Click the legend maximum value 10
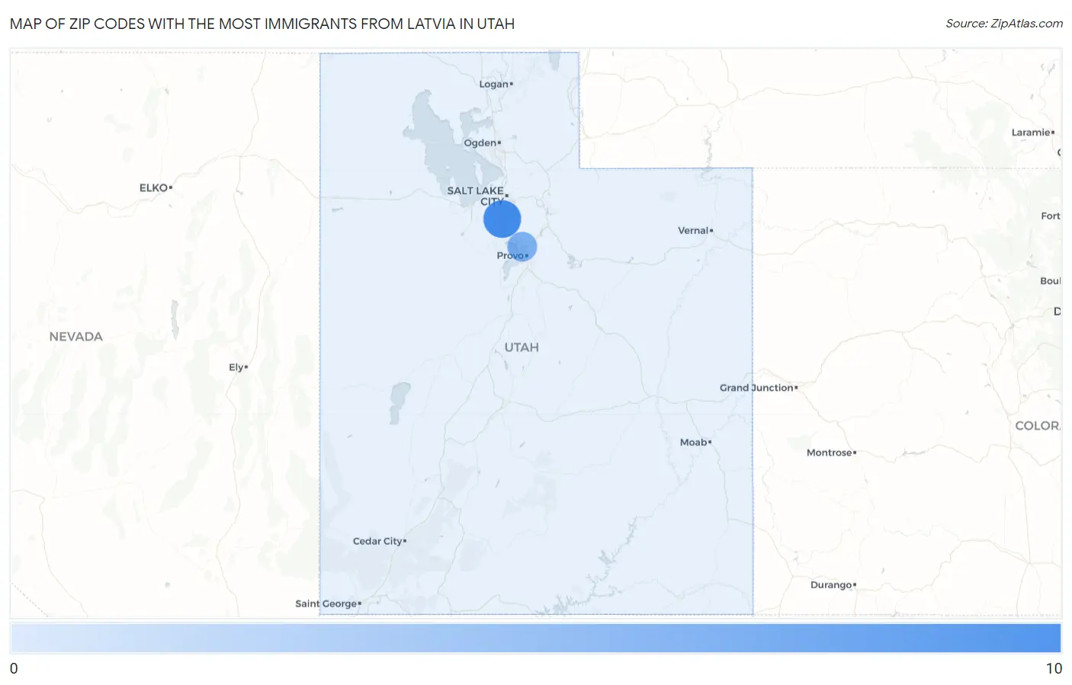 click(1054, 668)
